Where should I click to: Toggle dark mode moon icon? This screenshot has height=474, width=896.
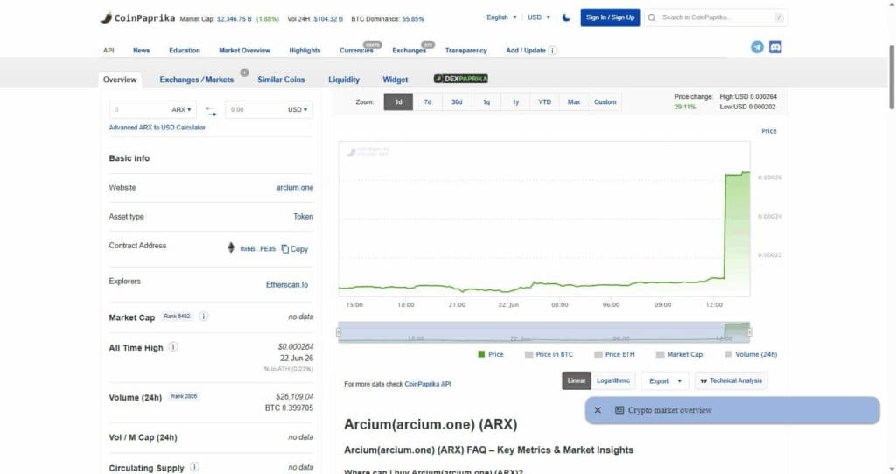[566, 17]
